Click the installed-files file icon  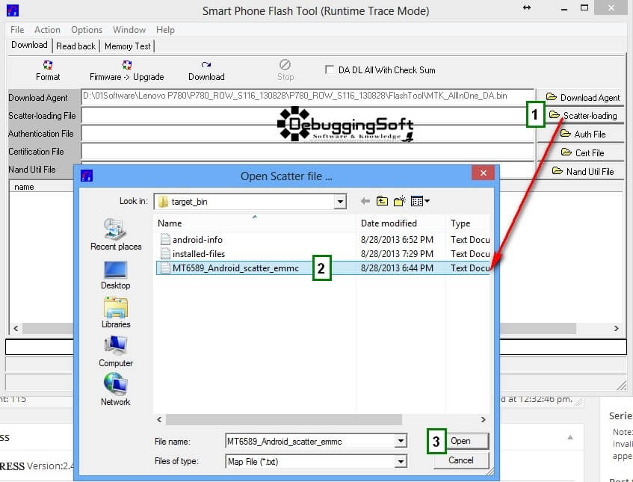[165, 253]
